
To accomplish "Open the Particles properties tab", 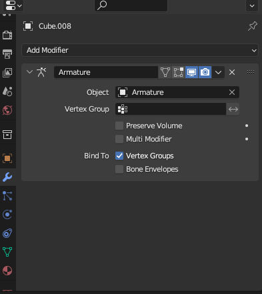I will (7, 196).
